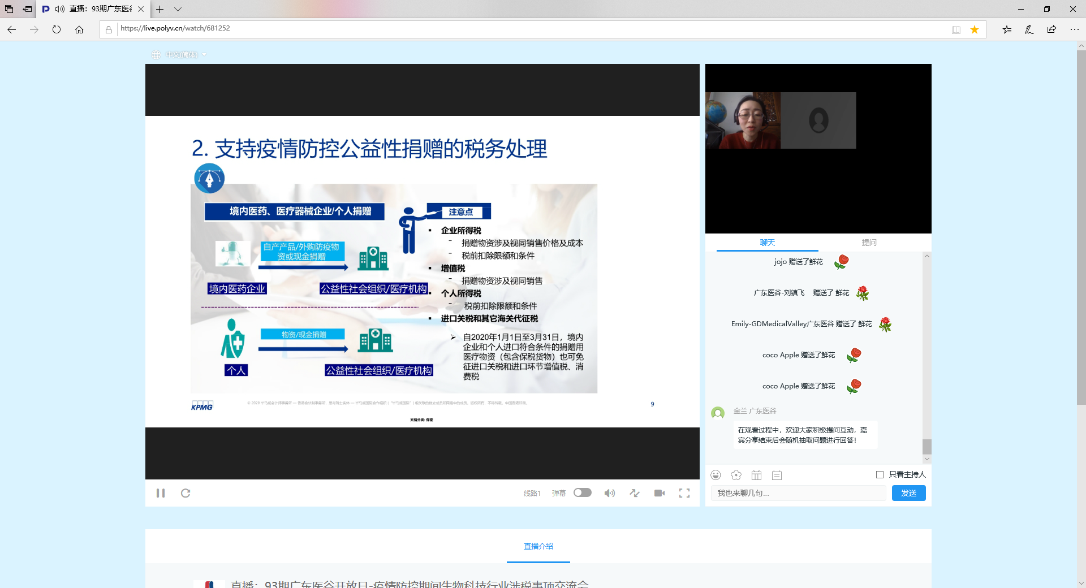Screen dimensions: 1086x588
Task: Enter fullscreen mode on the player
Action: [x=684, y=493]
